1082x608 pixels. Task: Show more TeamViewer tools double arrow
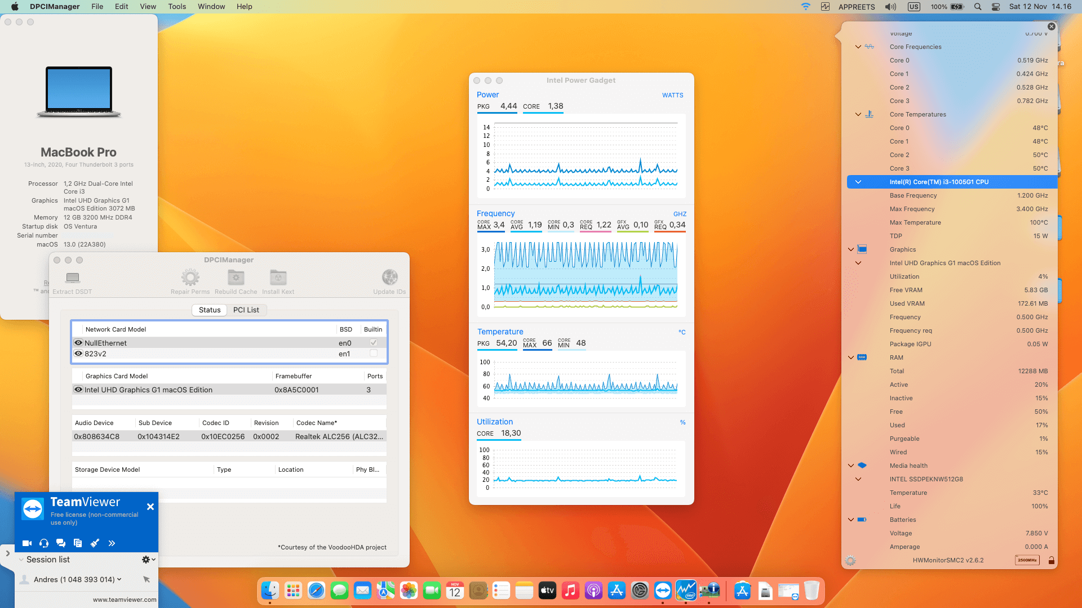(112, 543)
